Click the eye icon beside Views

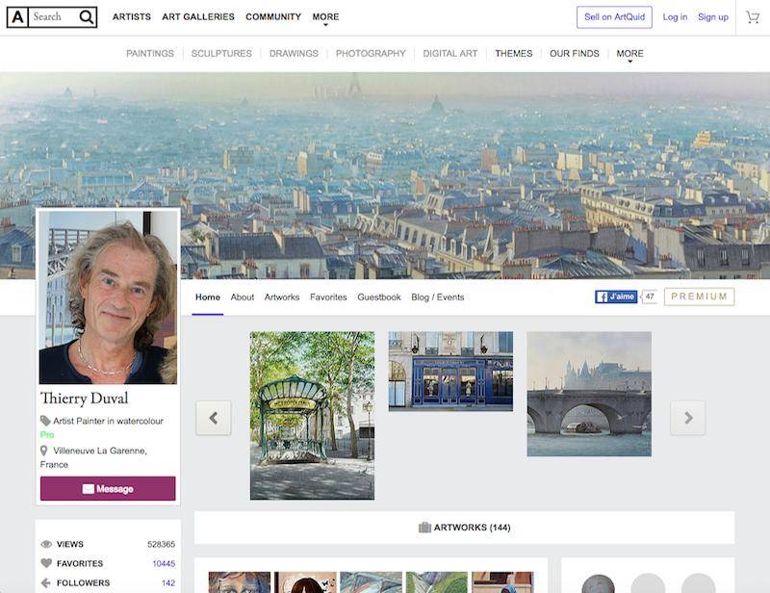click(x=46, y=544)
